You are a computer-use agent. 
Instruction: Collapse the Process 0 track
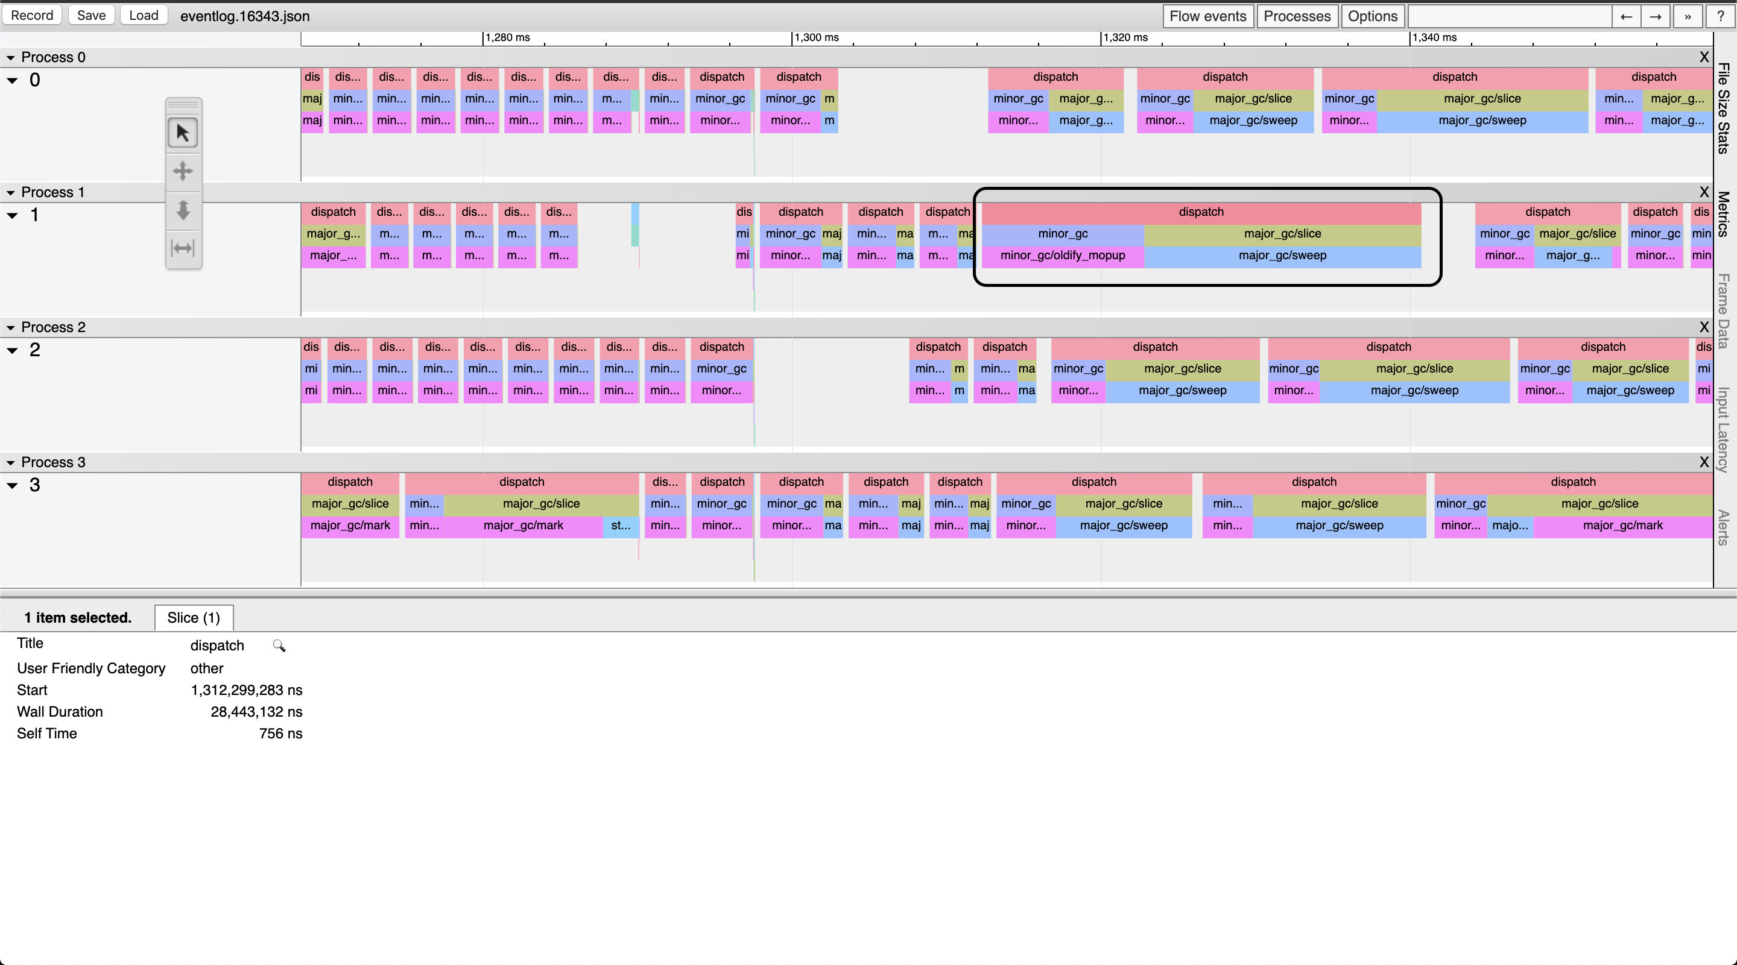(x=10, y=57)
